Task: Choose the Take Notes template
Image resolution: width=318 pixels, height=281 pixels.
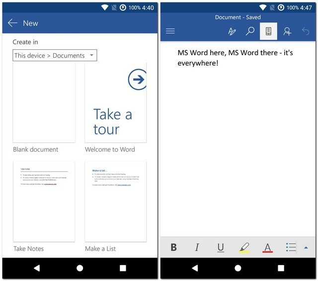Action: [44, 201]
